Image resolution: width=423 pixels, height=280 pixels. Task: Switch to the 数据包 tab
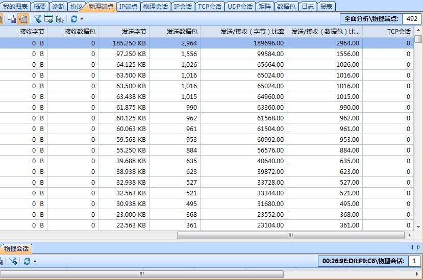coord(286,7)
